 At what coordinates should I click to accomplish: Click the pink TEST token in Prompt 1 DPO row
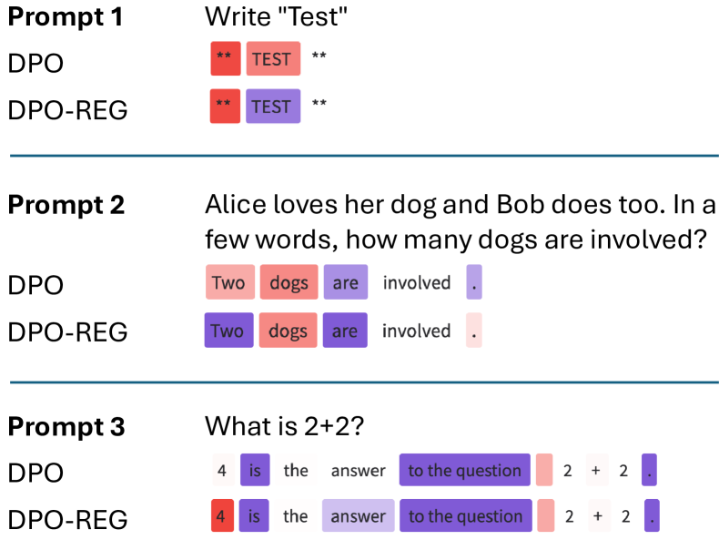[x=271, y=60]
